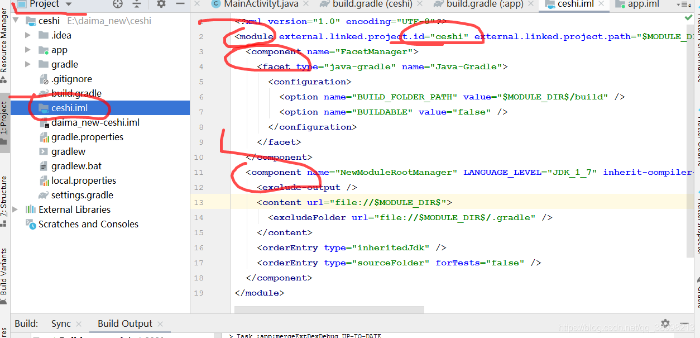Select build.gradle in the project tree
Screen dimensions: 700x338
click(76, 93)
